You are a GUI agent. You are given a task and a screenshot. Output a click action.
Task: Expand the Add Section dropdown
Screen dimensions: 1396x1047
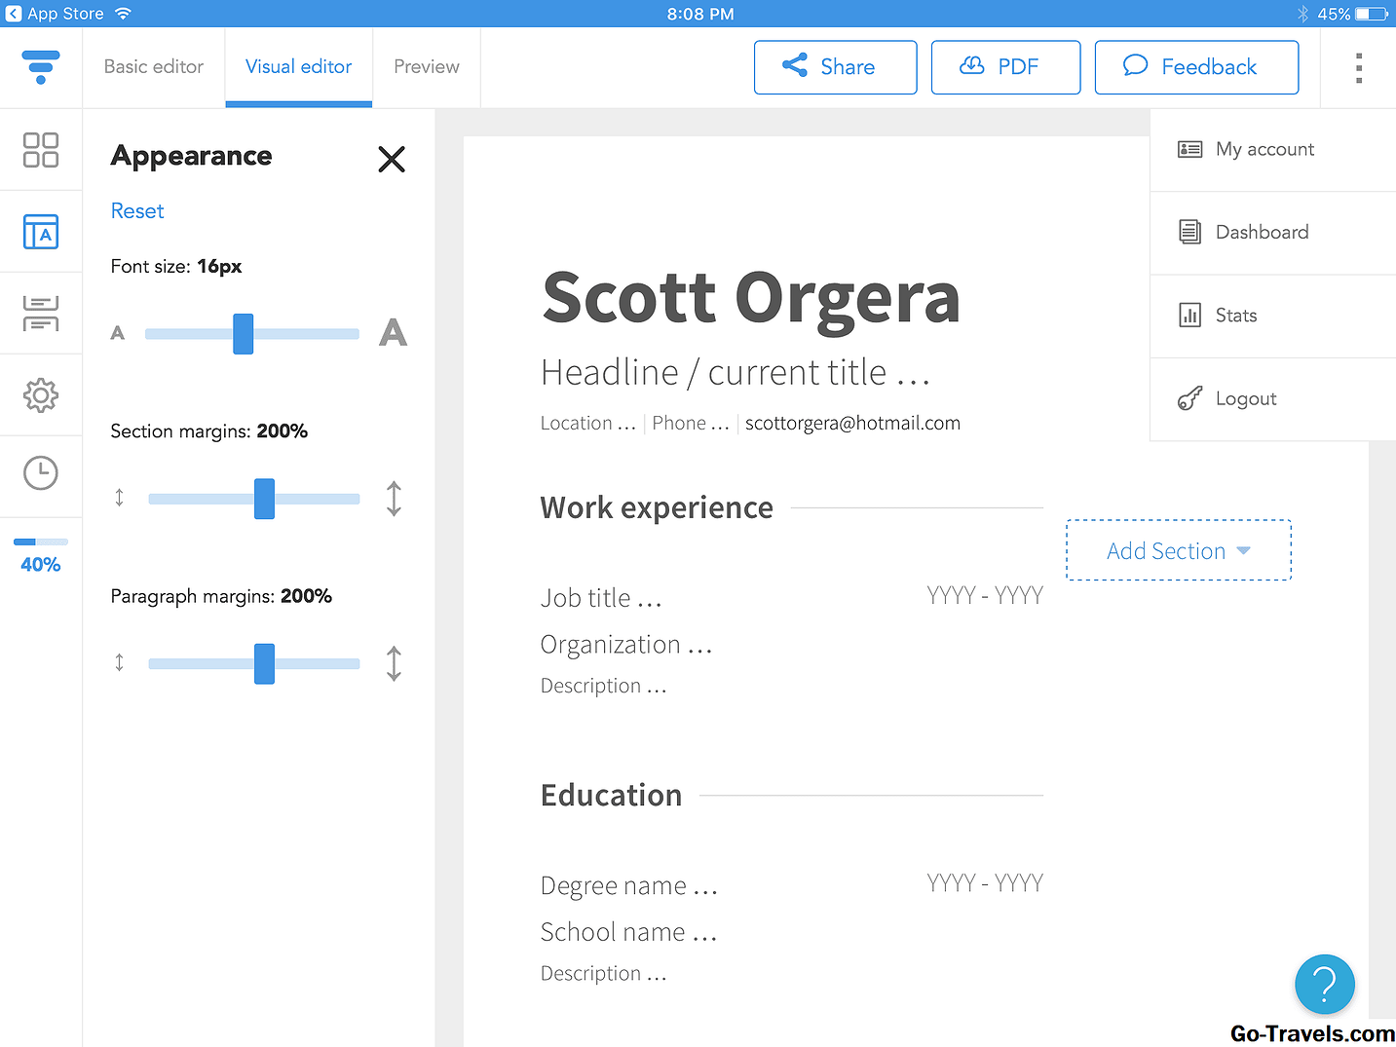(x=1178, y=551)
